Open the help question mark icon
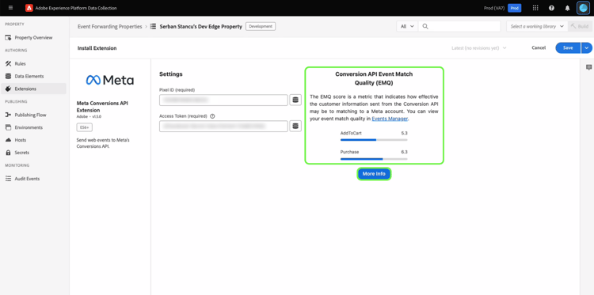 pos(551,8)
